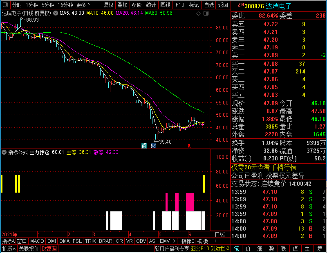Screen dimensions: 327x253
Task: Click the 买二 price 47.07
Action: [271, 71]
